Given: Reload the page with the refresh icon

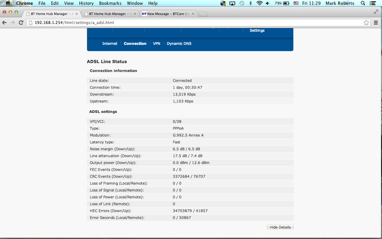Looking at the screenshot, I should [21, 23].
